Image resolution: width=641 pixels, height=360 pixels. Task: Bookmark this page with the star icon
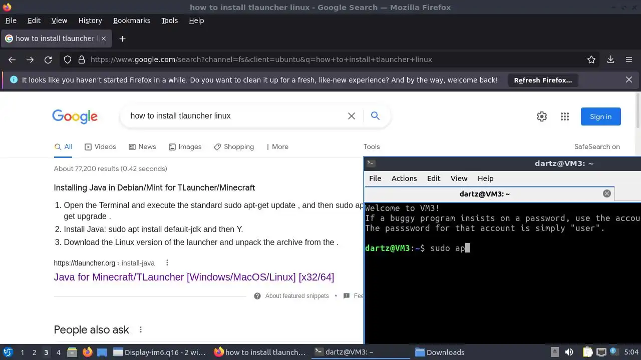(x=591, y=59)
